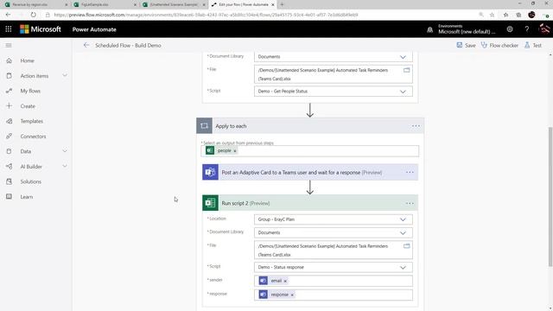The width and height of the screenshot is (553, 311).
Task: Open the Microsoft app launcher waffle
Action: (x=9, y=29)
